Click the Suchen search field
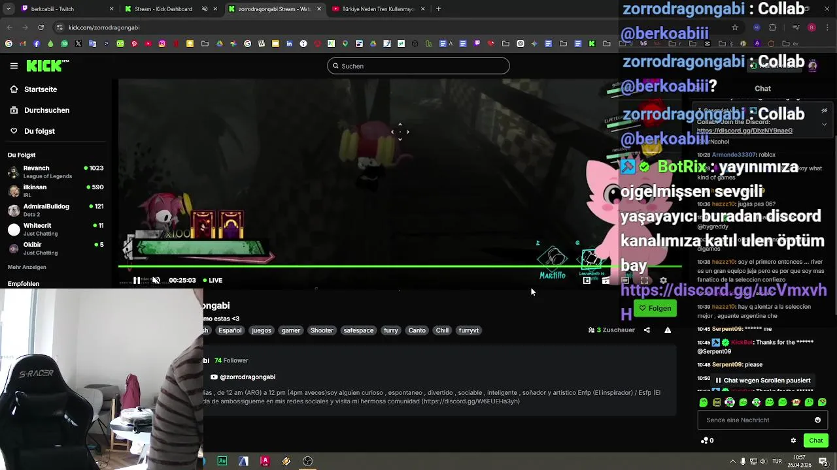This screenshot has height=470, width=837. point(418,66)
